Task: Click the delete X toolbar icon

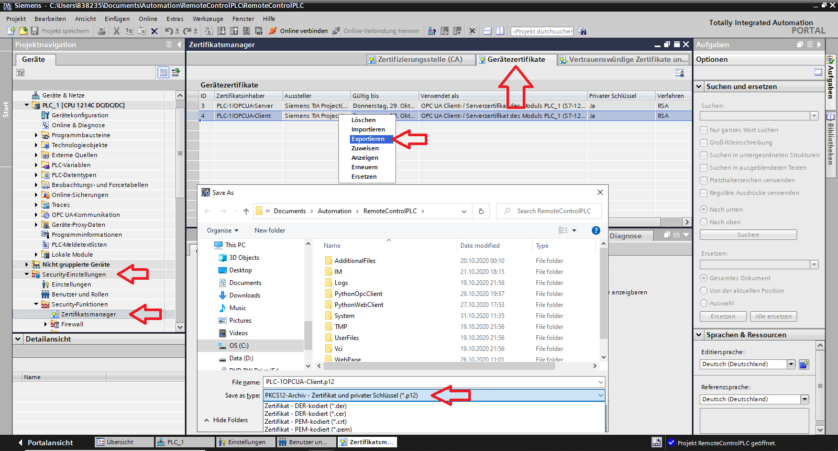Action: (x=155, y=31)
